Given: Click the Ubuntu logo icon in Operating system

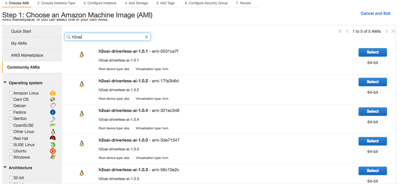Looking at the screenshot, I should pyautogui.click(x=52, y=151).
